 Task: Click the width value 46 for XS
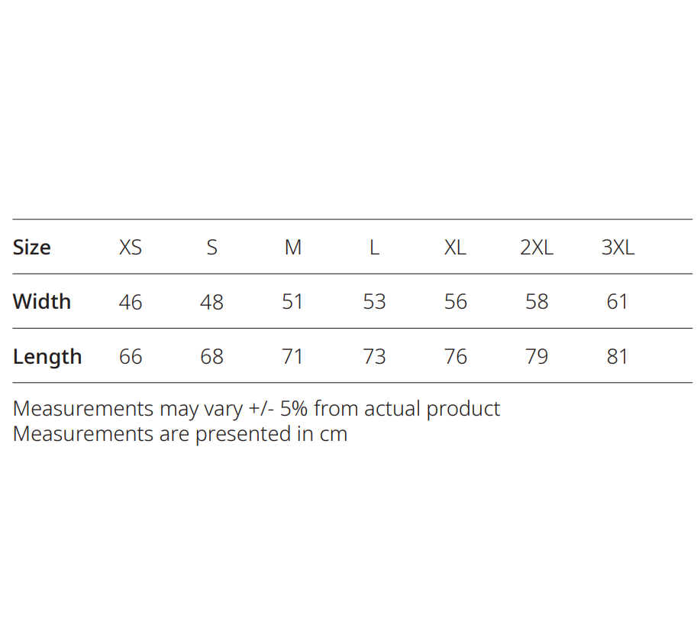point(131,303)
